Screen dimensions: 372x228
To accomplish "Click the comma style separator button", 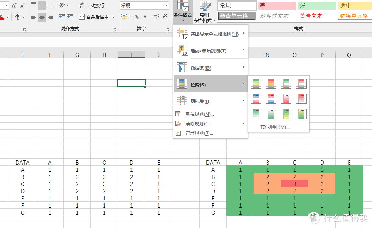I will coord(145,17).
